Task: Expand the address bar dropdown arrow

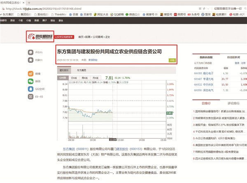Action: pyautogui.click(x=208, y=9)
